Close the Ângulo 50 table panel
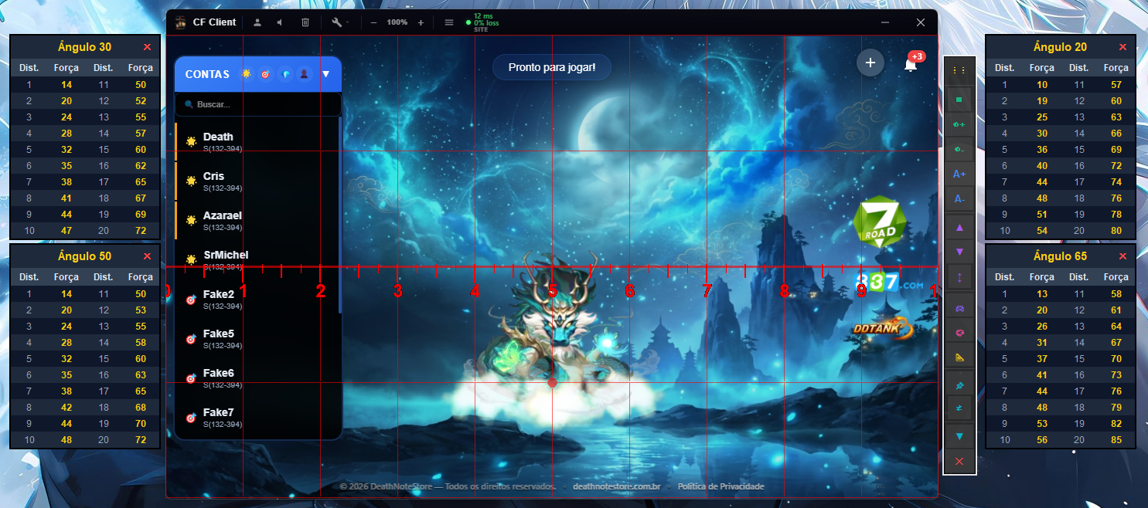 click(x=147, y=256)
